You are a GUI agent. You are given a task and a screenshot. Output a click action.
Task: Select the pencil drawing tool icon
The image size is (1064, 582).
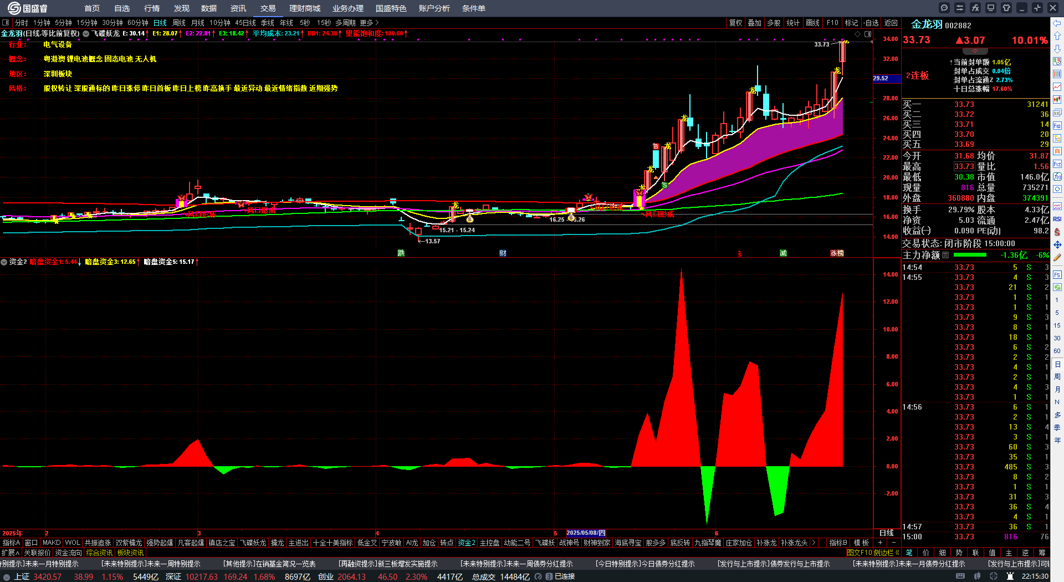click(1057, 257)
